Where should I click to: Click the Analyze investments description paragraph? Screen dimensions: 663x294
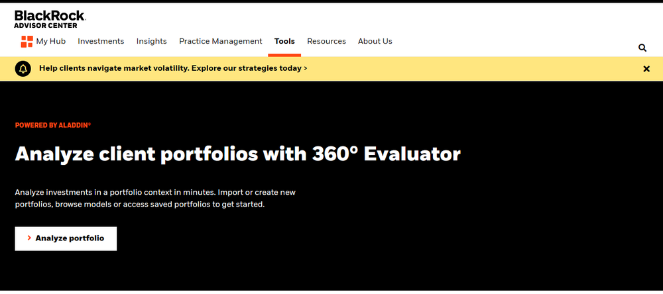tap(155, 198)
